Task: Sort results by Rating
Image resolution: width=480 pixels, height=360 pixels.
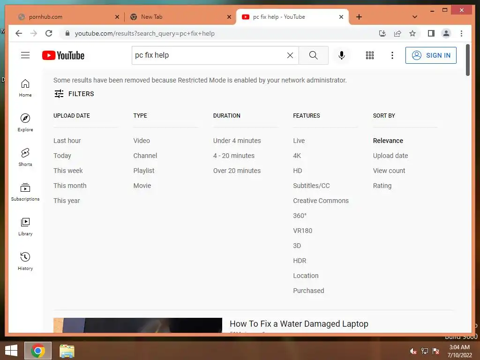Action: click(x=382, y=186)
